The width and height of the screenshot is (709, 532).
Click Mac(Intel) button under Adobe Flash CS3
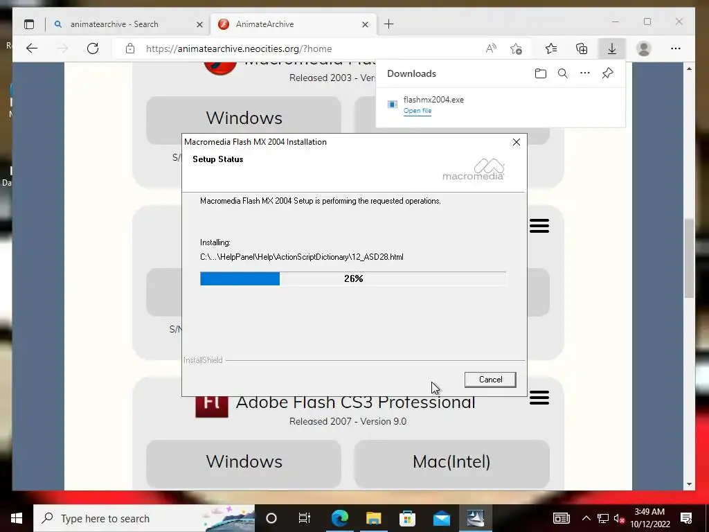tap(451, 462)
